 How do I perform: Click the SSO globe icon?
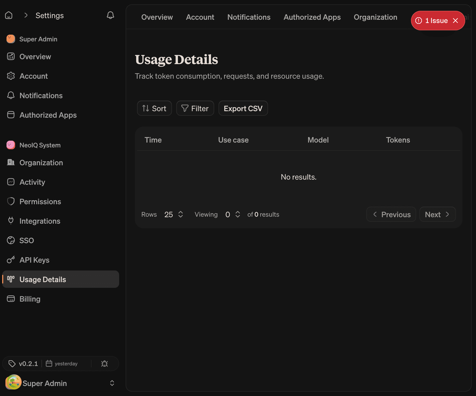(11, 240)
